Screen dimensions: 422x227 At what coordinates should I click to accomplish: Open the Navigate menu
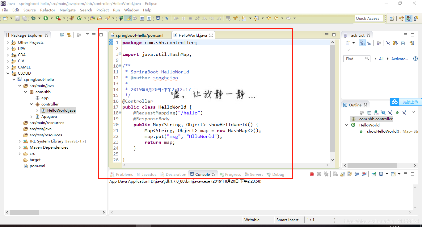coord(68,10)
